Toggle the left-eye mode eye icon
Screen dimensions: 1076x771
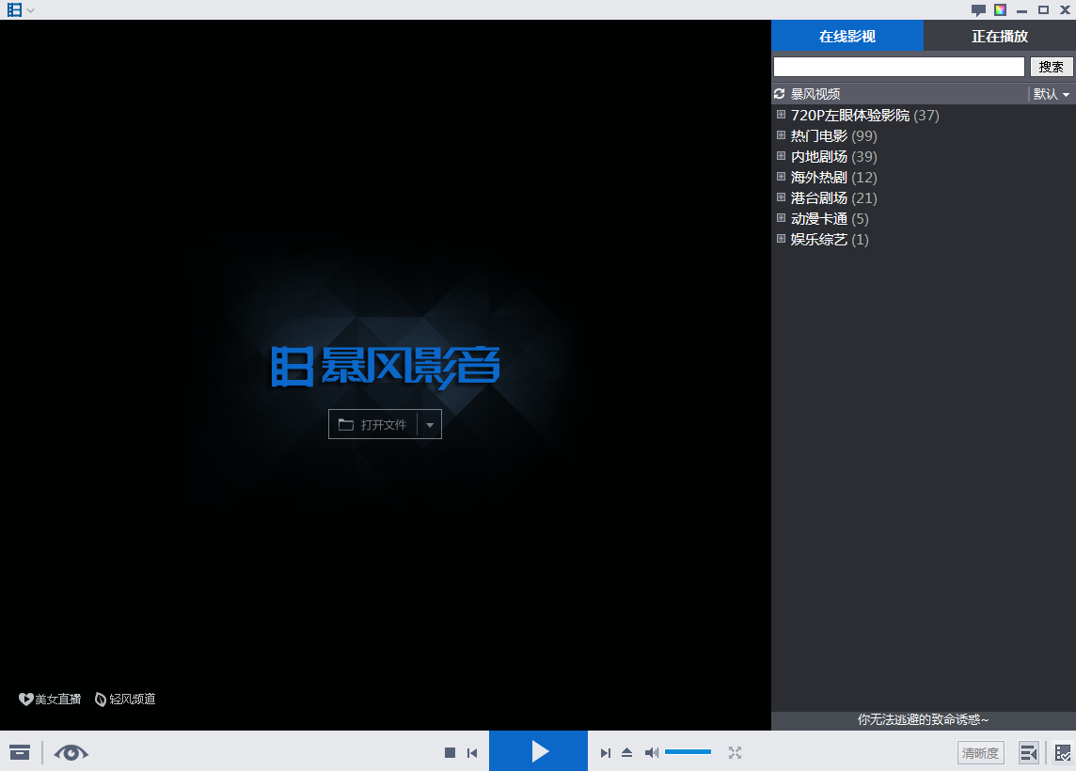click(x=71, y=752)
